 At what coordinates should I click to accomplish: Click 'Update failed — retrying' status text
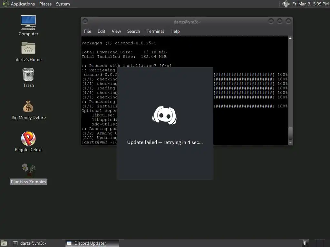coord(165,142)
